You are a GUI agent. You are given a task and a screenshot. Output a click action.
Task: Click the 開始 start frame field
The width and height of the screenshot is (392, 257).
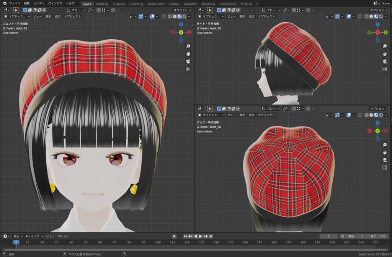(x=357, y=236)
